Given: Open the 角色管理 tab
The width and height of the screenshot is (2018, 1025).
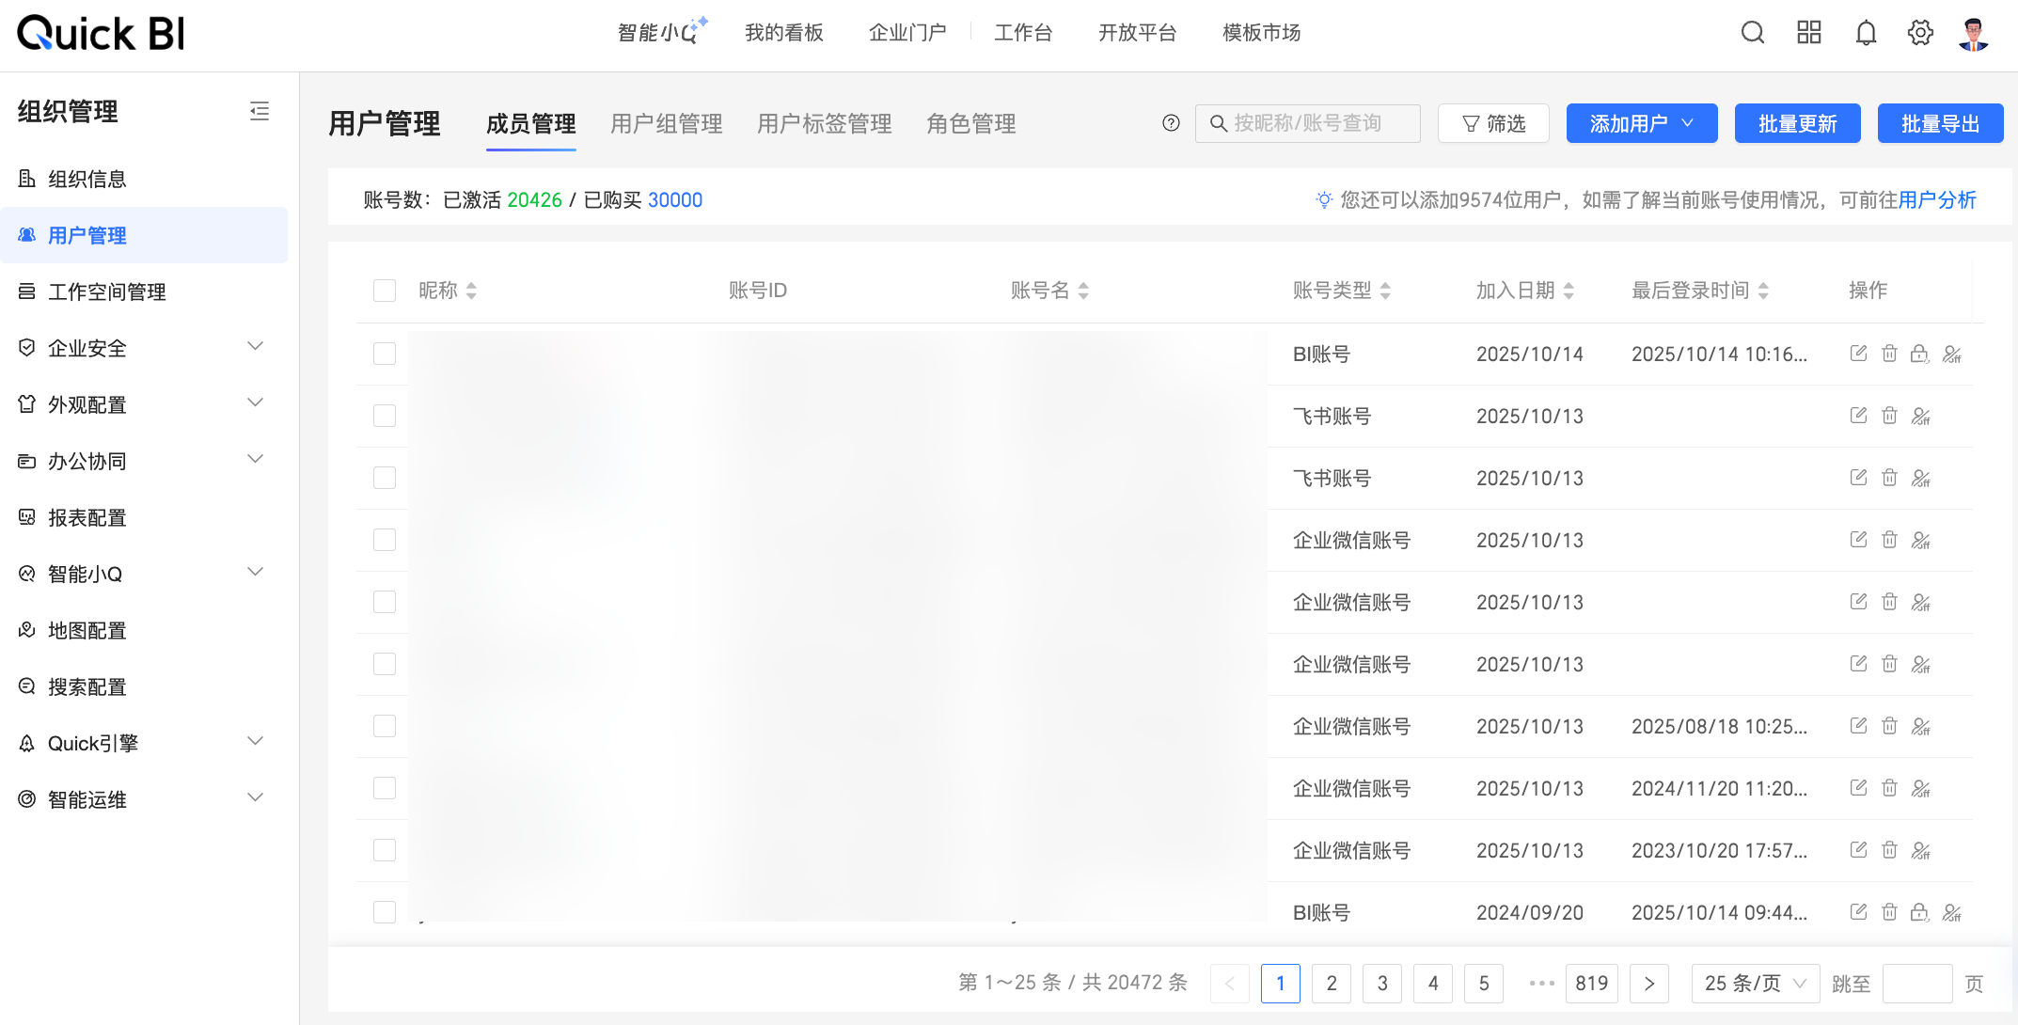Looking at the screenshot, I should point(970,123).
